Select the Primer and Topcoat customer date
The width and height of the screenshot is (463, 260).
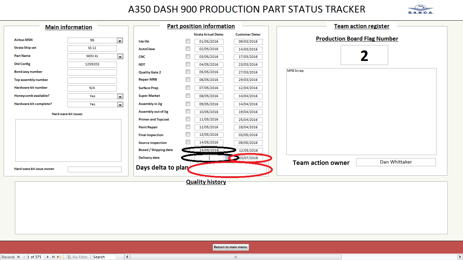248,120
